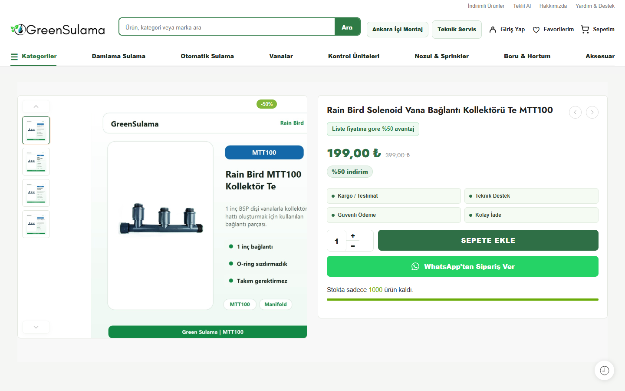This screenshot has width=625, height=391.
Task: Click the %50 indirim label
Action: point(350,172)
